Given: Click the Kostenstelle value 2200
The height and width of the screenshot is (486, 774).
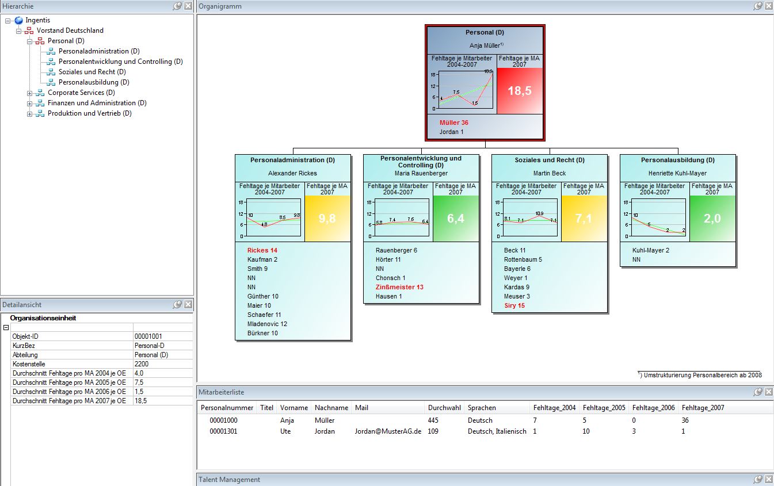Looking at the screenshot, I should (x=142, y=364).
